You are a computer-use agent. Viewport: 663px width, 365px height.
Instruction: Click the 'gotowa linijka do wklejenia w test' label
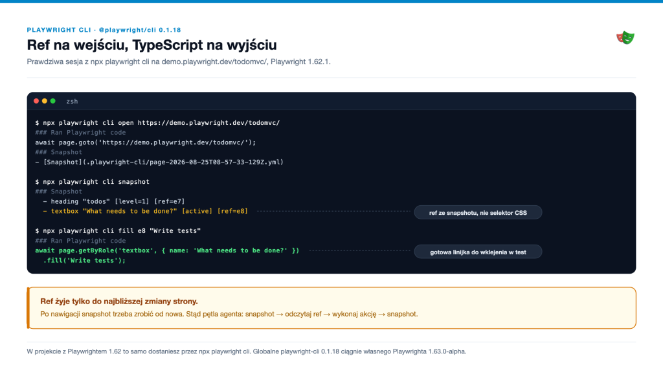478,252
